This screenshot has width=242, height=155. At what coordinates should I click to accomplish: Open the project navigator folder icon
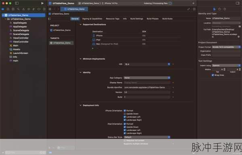pyautogui.click(x=3, y=9)
